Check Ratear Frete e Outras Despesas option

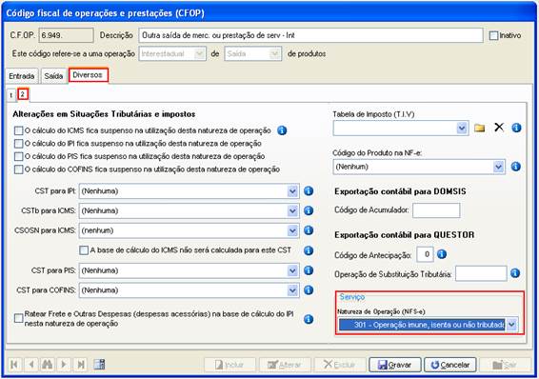[18, 318]
